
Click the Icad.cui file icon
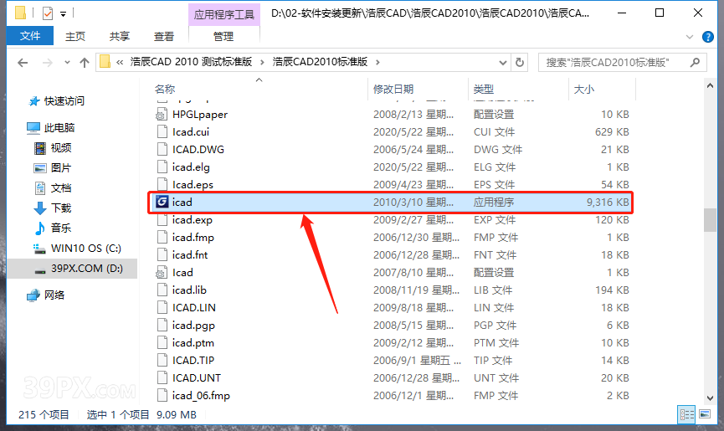click(x=162, y=132)
